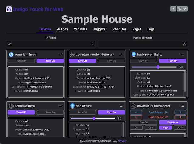Turn on the aquarium motion detector

(x=112, y=61)
